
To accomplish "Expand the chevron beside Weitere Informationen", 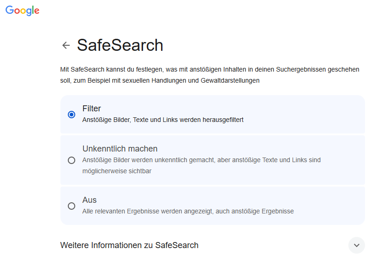I will (356, 245).
